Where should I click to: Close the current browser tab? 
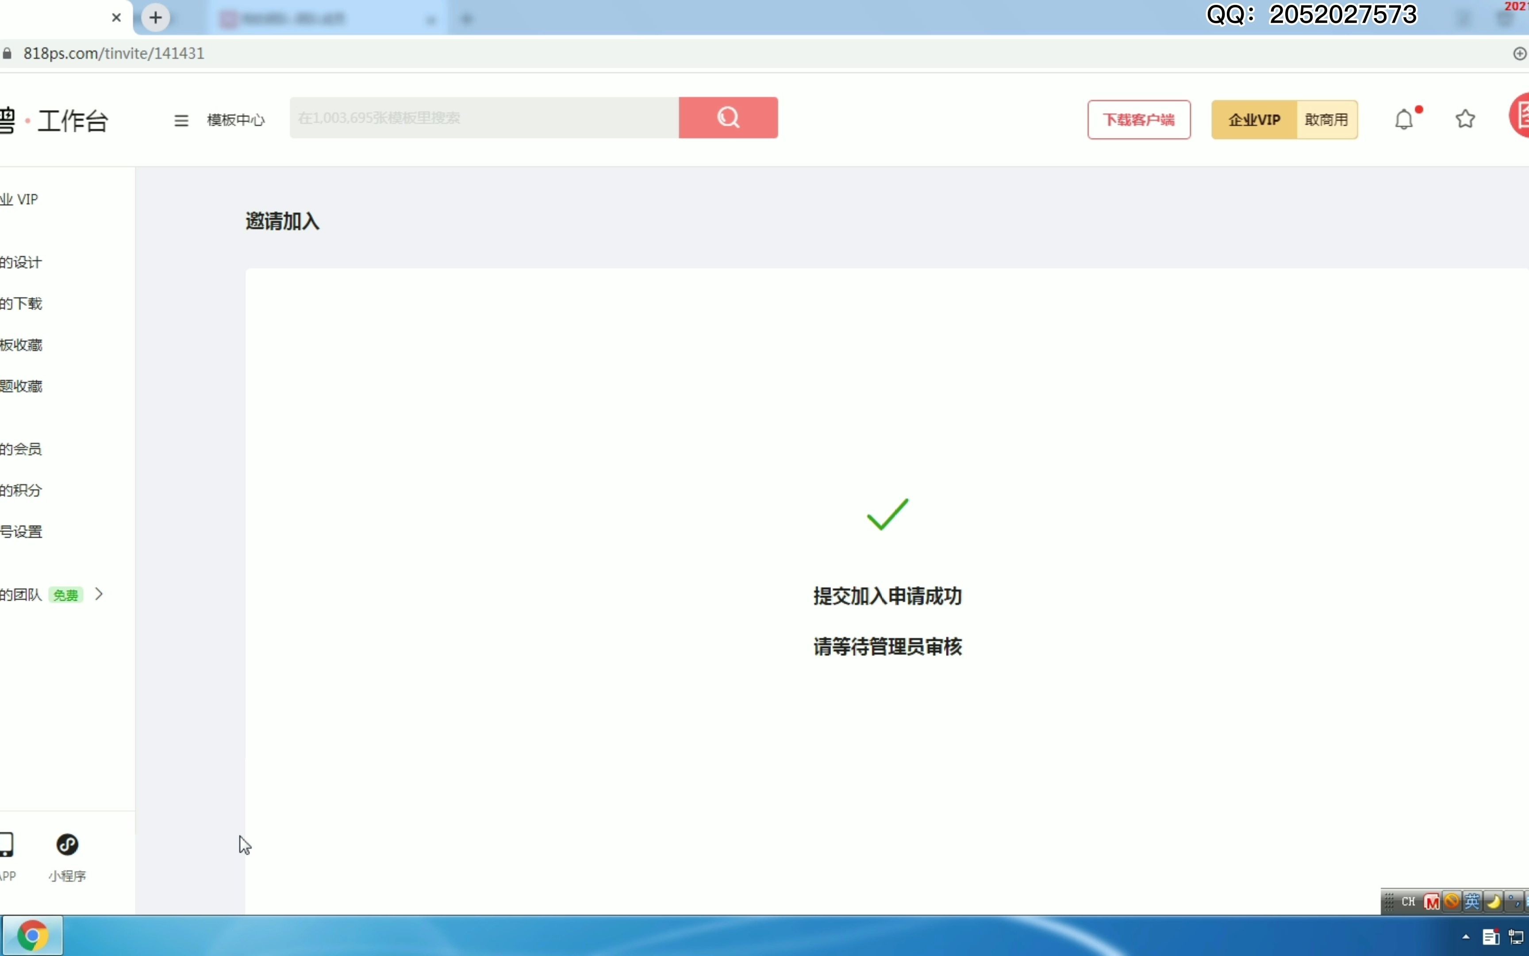click(116, 18)
